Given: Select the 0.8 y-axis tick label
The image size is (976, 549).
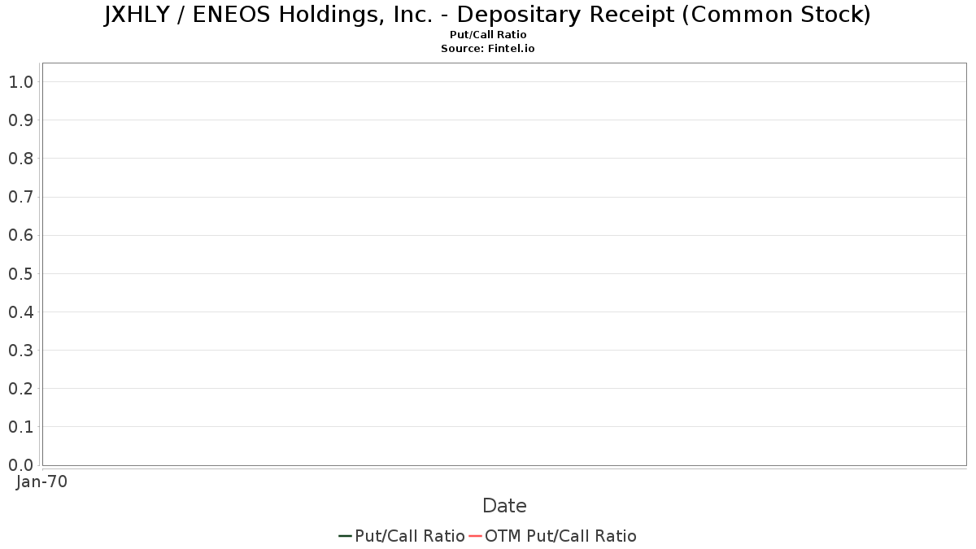Looking at the screenshot, I should tap(20, 159).
